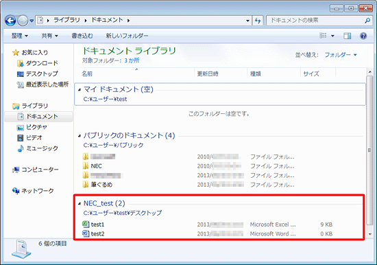Collapse the パブリックのドキュメント group
Viewport: 377px width, 265px height.
(80, 136)
